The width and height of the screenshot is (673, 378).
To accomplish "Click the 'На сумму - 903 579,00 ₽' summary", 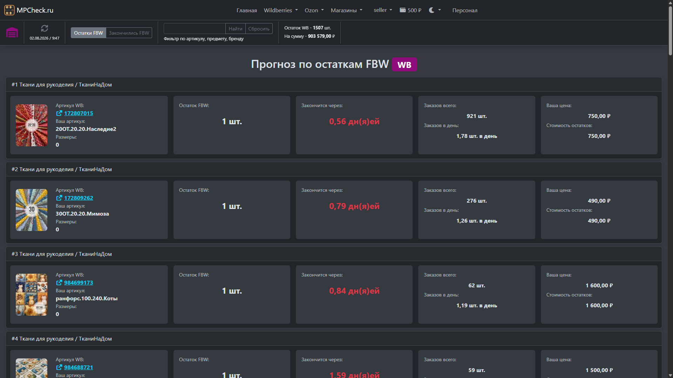I will click(x=310, y=36).
